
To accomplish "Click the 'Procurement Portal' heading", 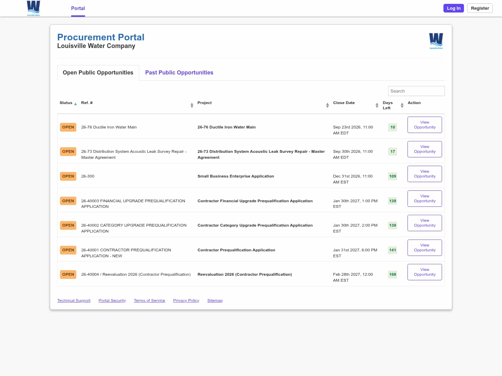I will [x=101, y=37].
